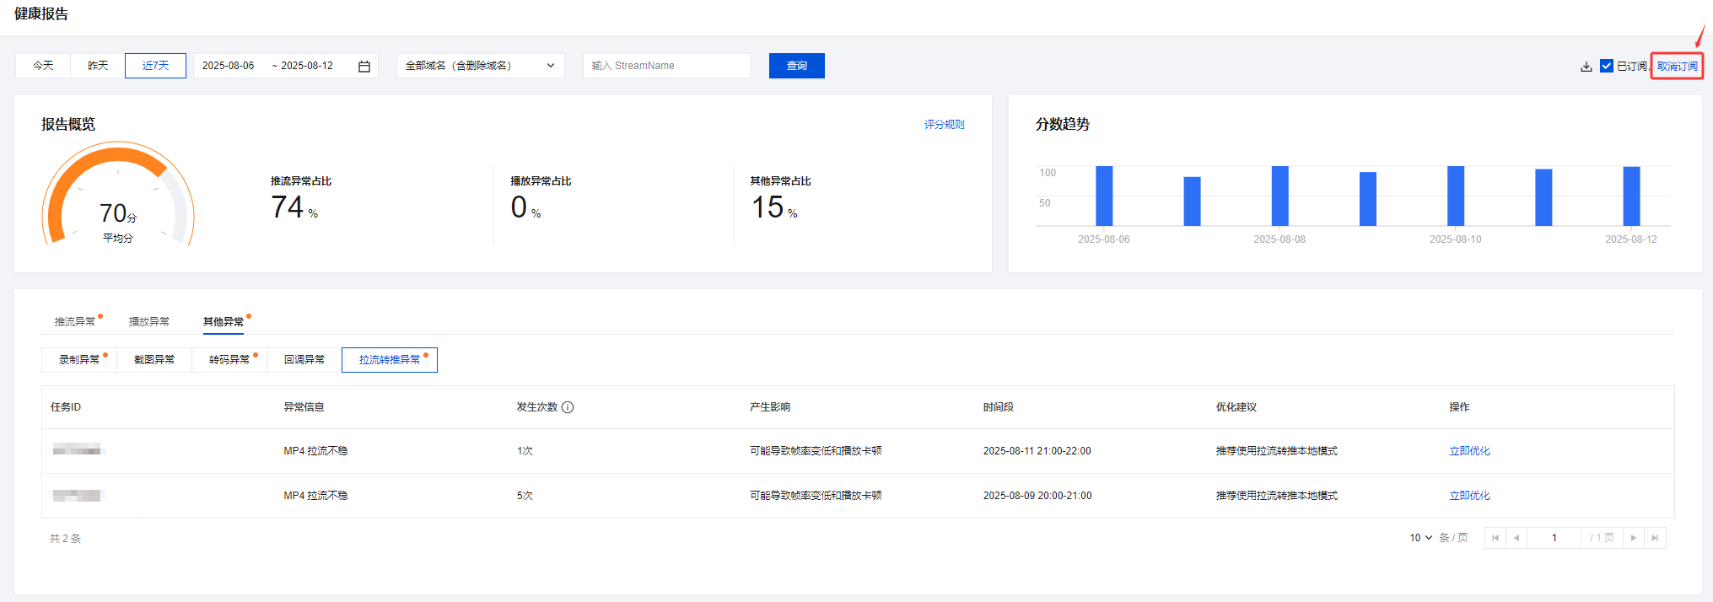Open the date range calendar icon
1713x602 pixels.
tap(364, 66)
